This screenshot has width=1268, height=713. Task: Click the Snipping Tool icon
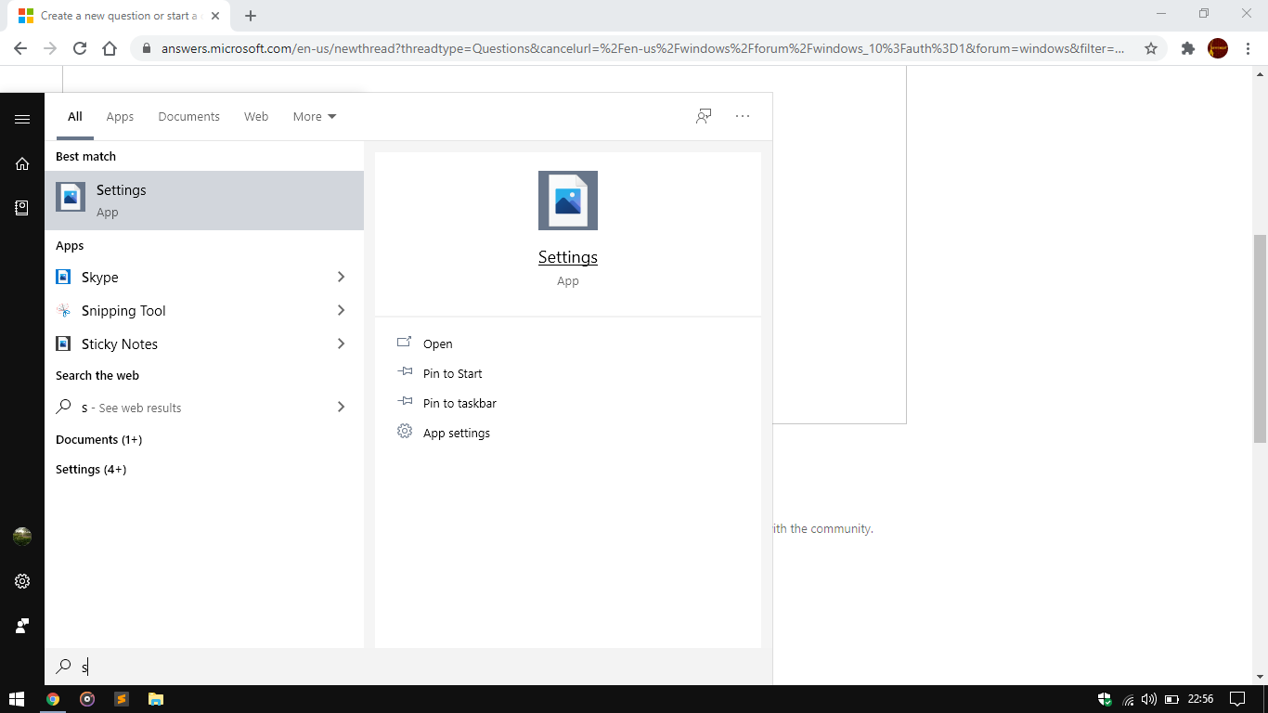click(x=63, y=310)
